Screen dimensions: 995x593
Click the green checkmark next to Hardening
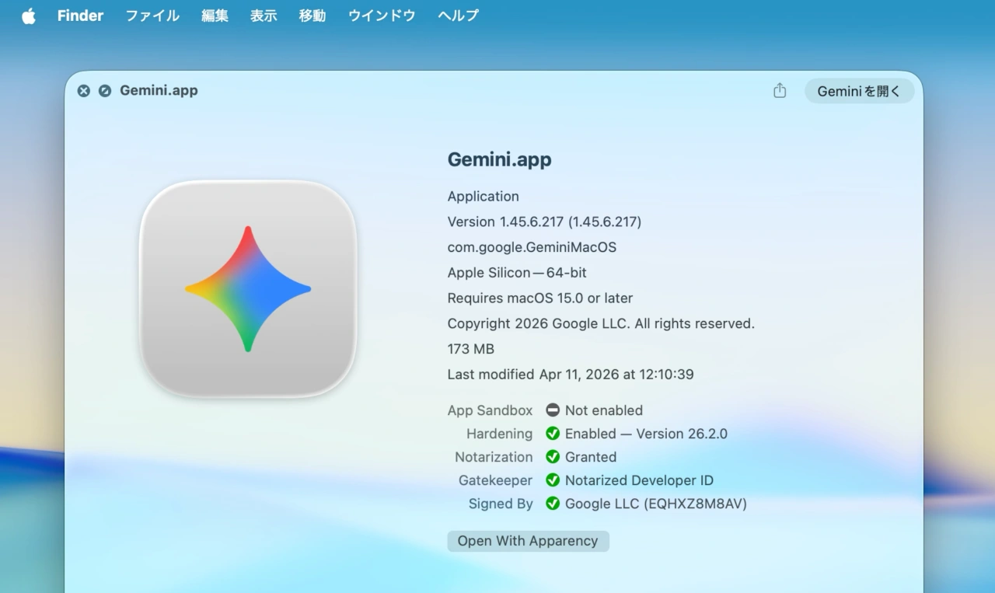tap(552, 434)
